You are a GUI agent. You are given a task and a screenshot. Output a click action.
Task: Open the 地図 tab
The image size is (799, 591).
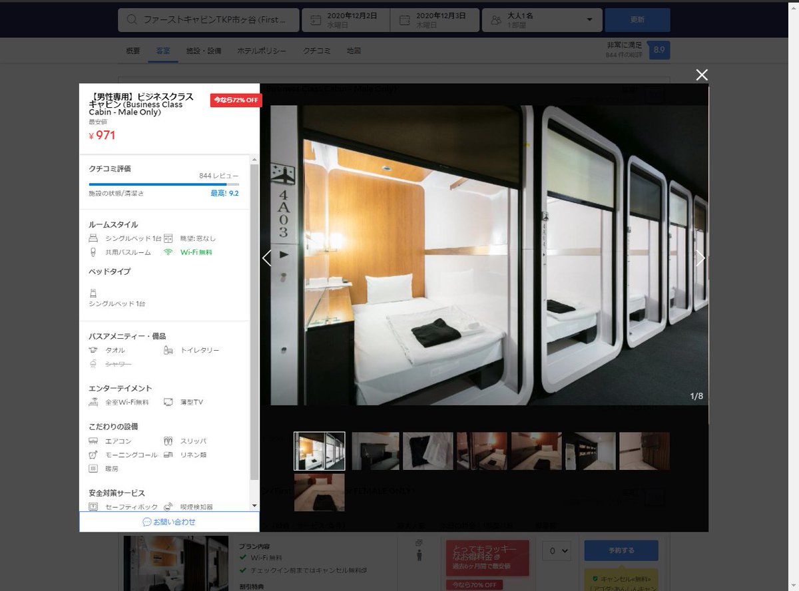coord(354,51)
